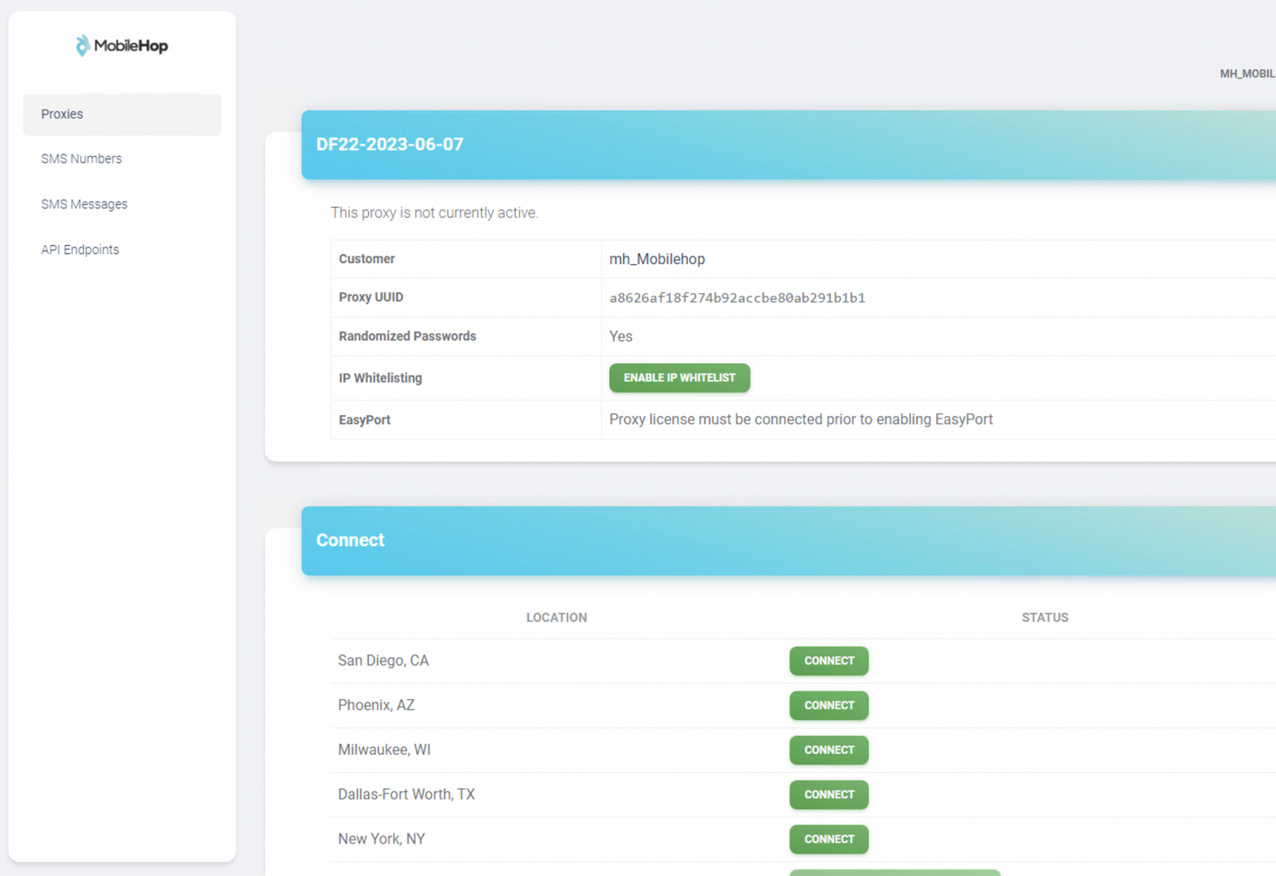
Task: Connect to the Milwaukee, WI location
Action: tap(828, 750)
